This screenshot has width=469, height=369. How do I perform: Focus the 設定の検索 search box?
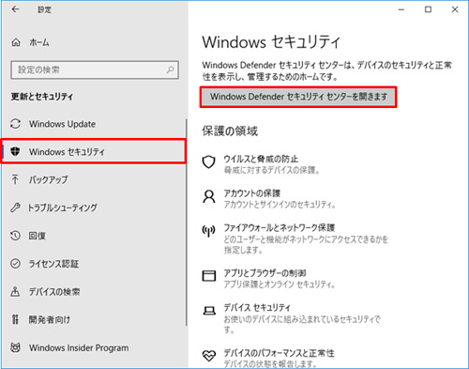(95, 69)
